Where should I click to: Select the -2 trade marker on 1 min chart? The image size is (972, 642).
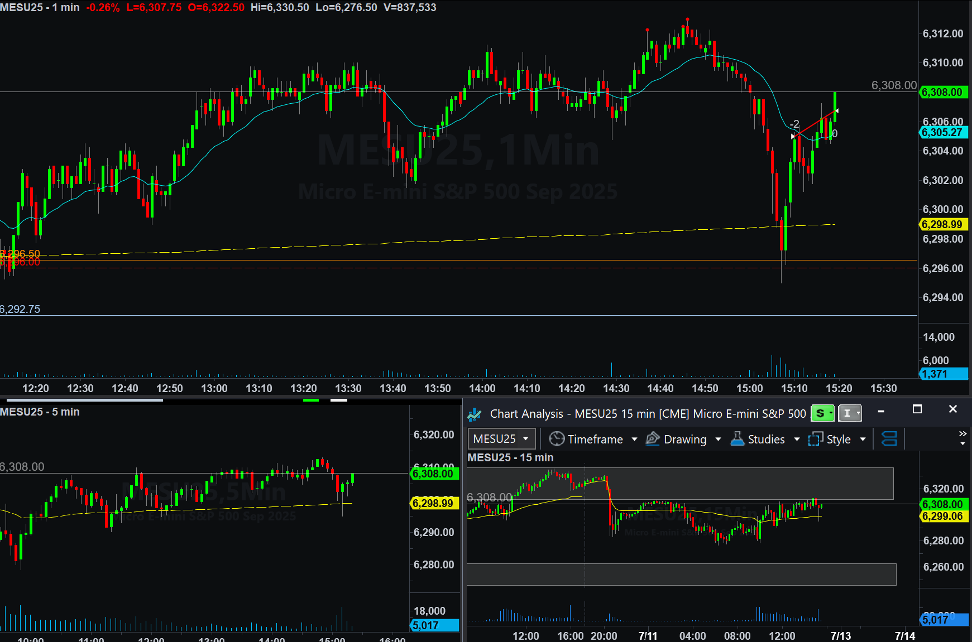tap(794, 124)
